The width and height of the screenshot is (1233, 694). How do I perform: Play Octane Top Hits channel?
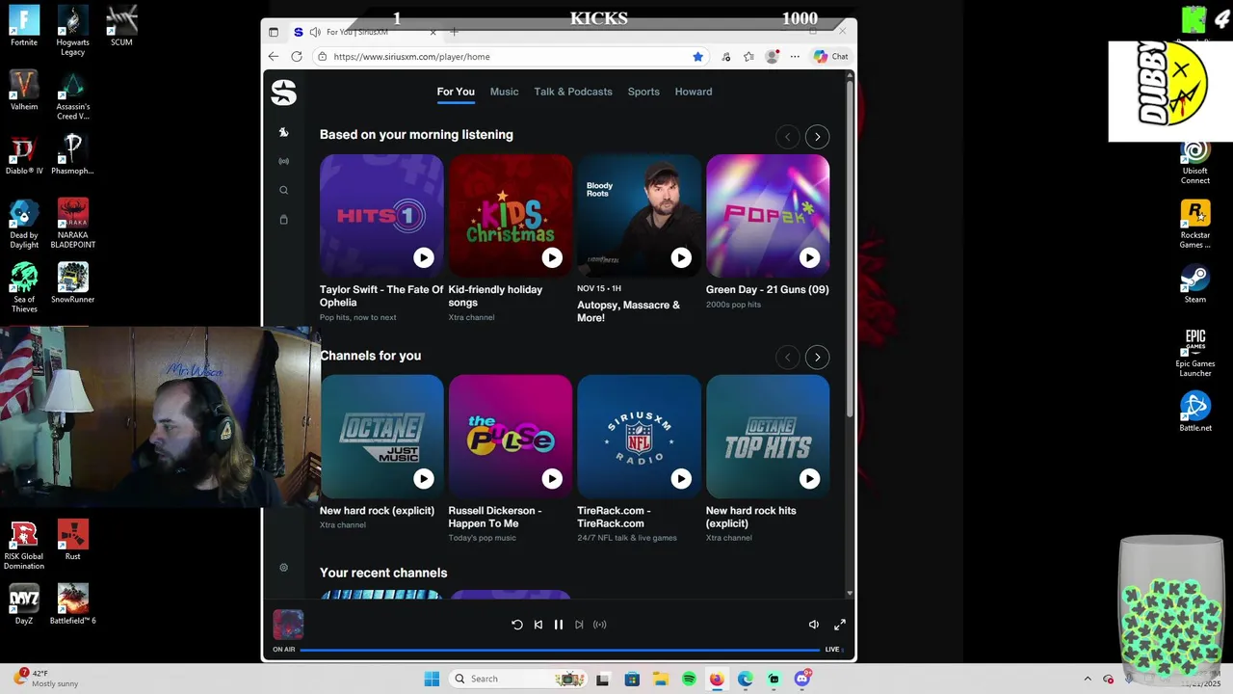point(809,478)
